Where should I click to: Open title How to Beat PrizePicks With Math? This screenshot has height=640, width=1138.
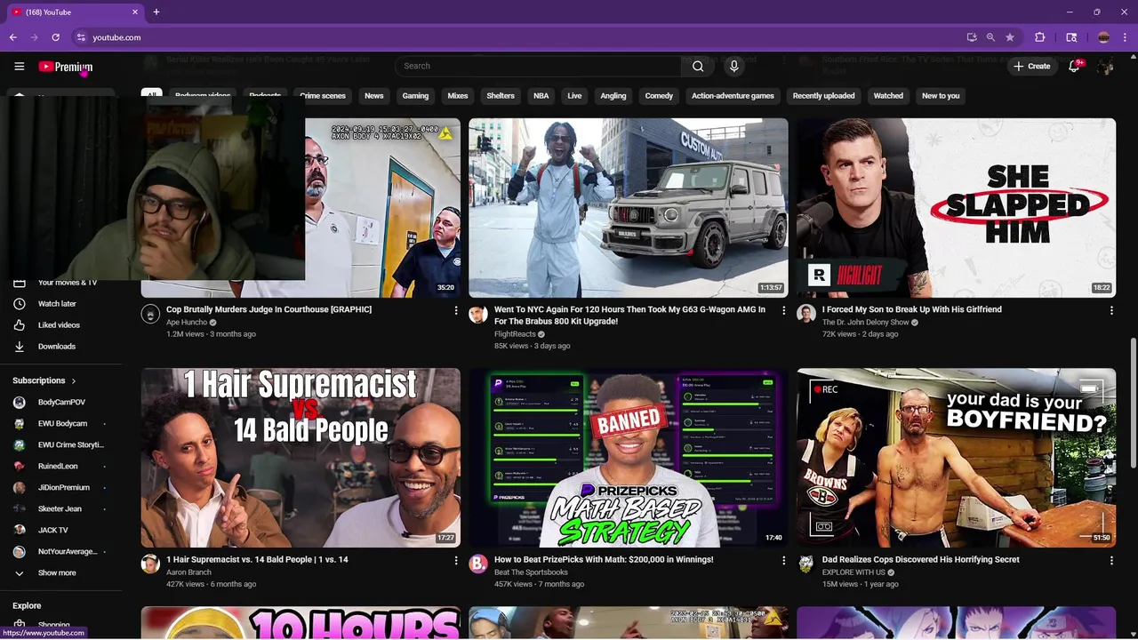[604, 560]
